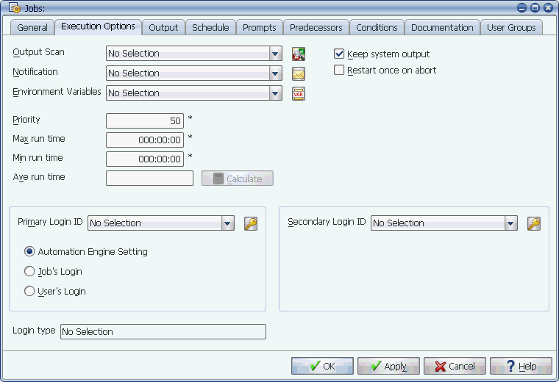Click the Max run time field
The width and height of the screenshot is (559, 382).
pyautogui.click(x=145, y=140)
